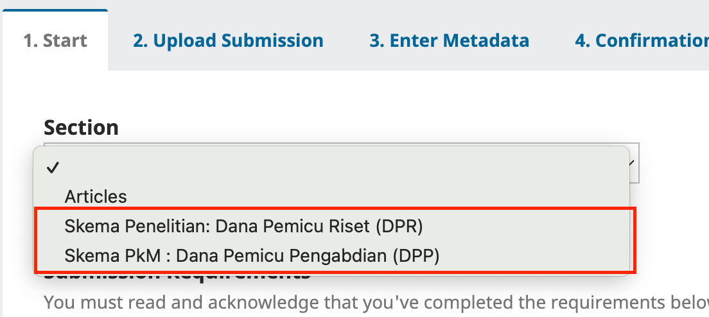709x317 pixels.
Task: Open the 4. Confirmation tab
Action: click(x=641, y=41)
